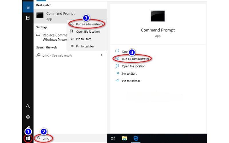Click pin icon beside Pin to taskbar in right pane
The height and width of the screenshot is (143, 229).
coord(117,80)
